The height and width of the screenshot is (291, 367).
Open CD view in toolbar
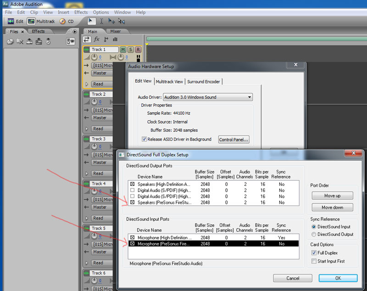(x=67, y=21)
